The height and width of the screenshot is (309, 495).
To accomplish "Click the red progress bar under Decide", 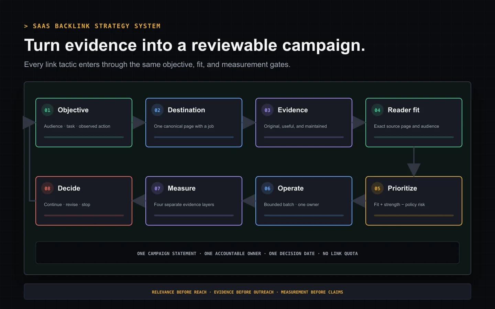I will point(84,215).
